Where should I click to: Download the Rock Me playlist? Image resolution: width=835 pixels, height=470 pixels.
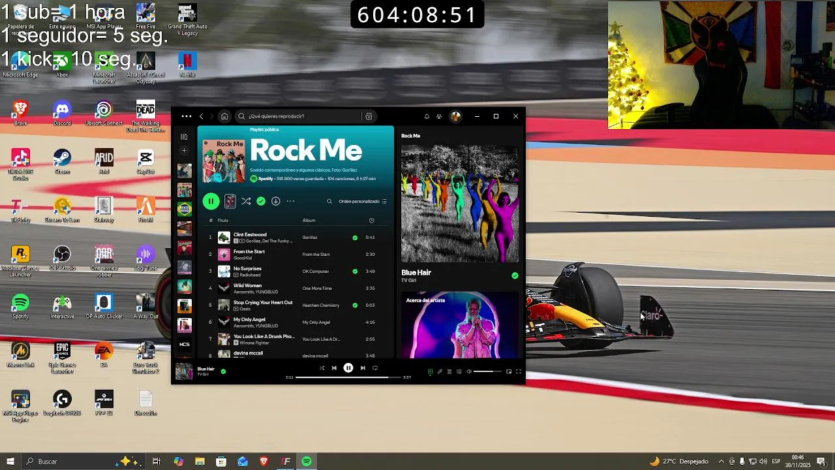tap(276, 202)
